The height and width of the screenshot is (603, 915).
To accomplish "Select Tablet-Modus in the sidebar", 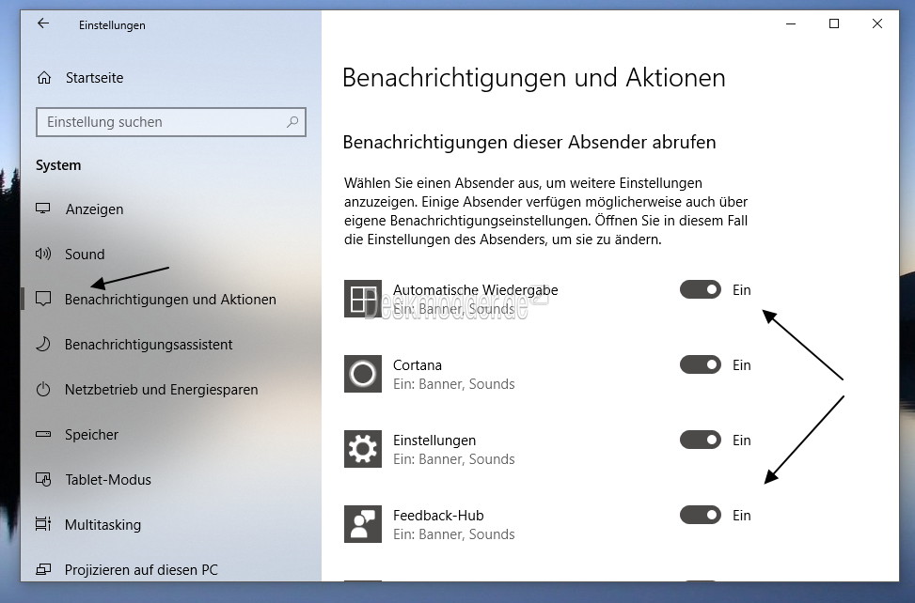I will click(108, 479).
